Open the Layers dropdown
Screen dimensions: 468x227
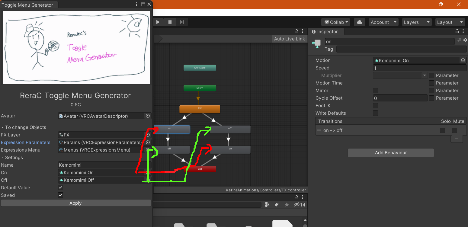(x=417, y=22)
